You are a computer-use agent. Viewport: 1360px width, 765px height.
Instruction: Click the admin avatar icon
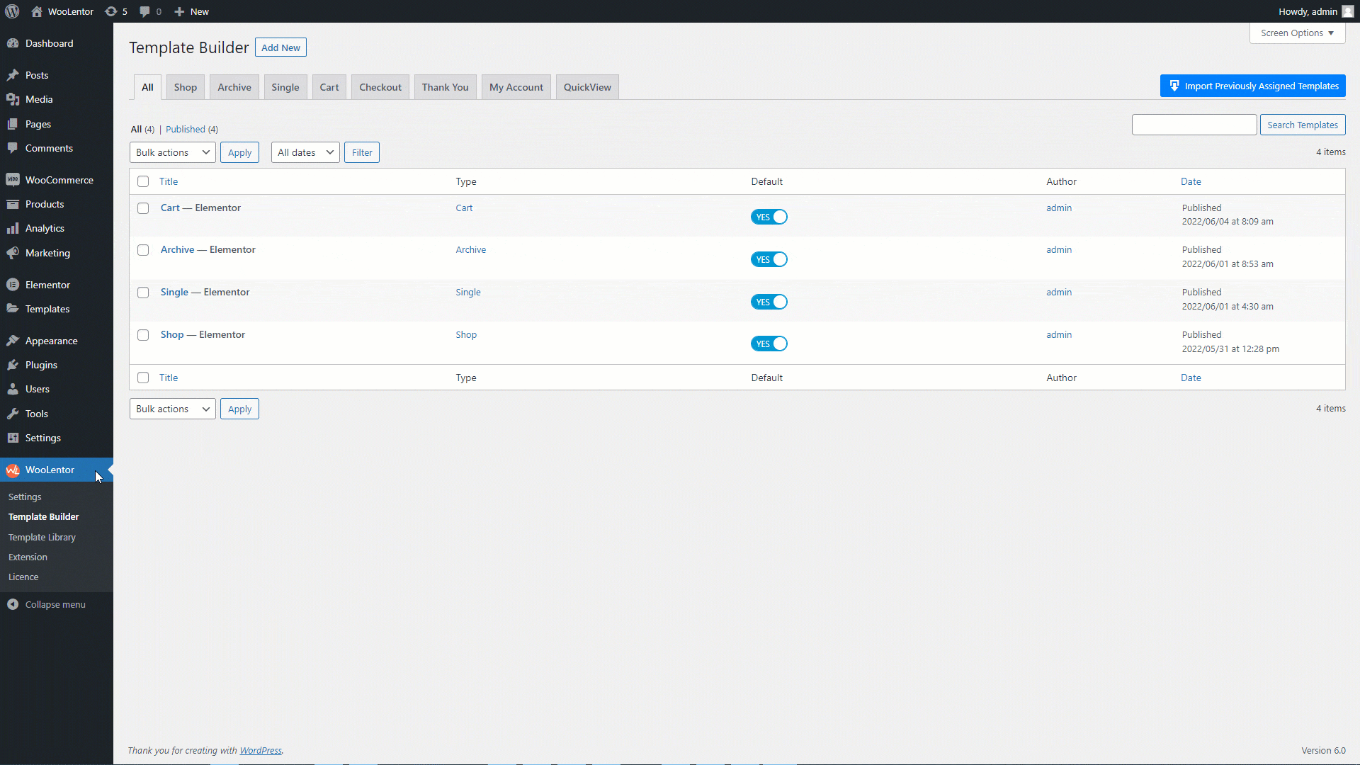[1347, 11]
